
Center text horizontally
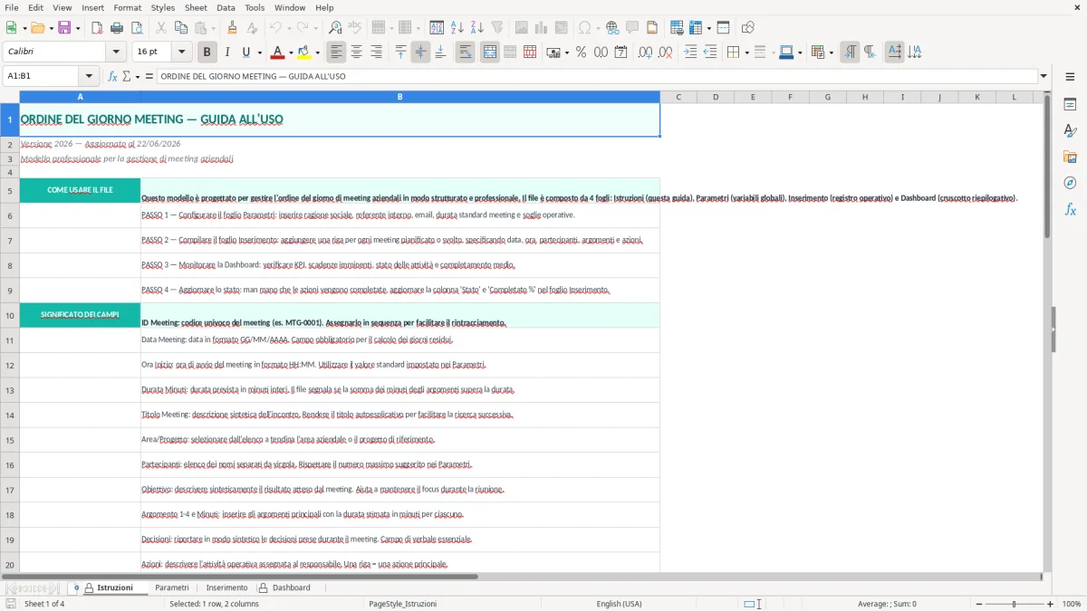tap(356, 53)
